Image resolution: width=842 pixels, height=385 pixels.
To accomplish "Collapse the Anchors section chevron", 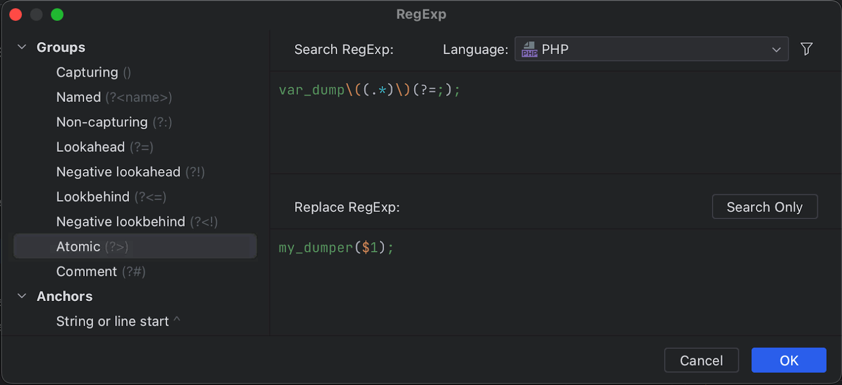I will [22, 296].
